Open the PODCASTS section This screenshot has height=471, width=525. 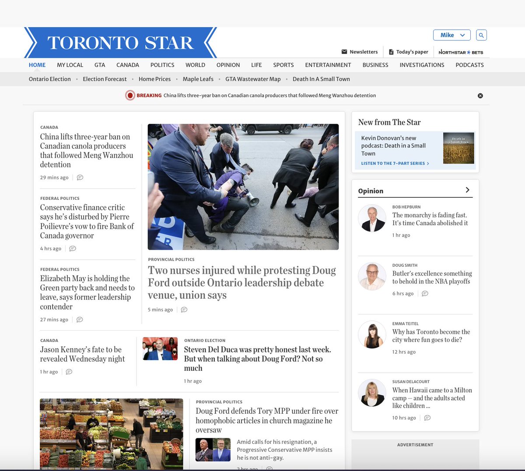[469, 65]
